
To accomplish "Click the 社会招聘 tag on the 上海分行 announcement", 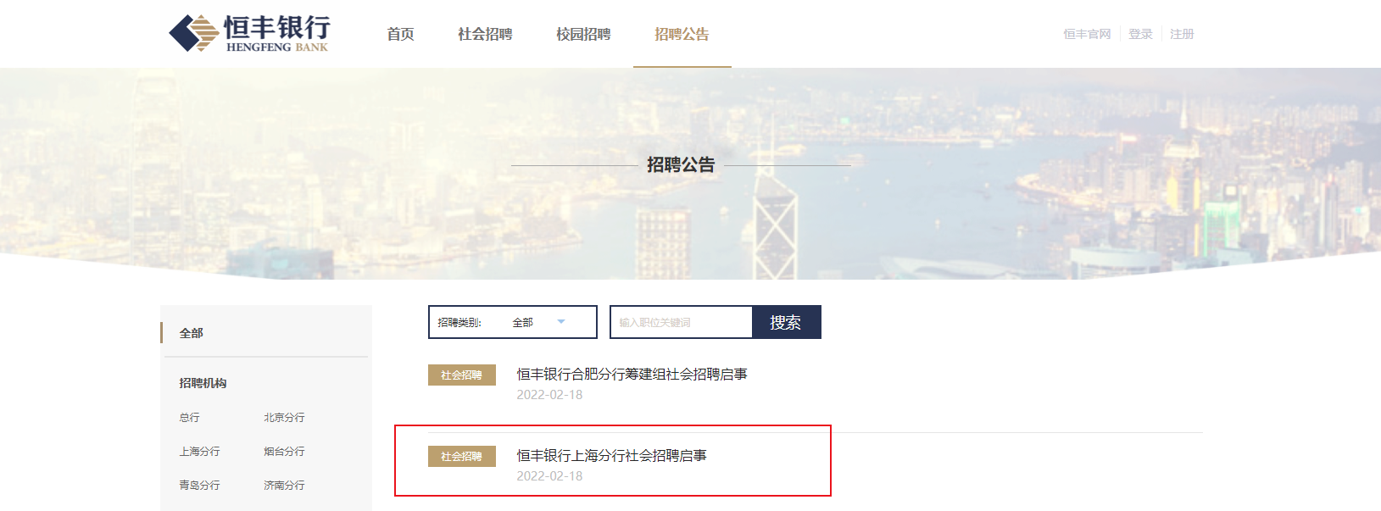I will [x=462, y=456].
